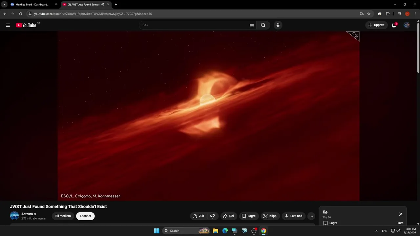This screenshot has height=236, width=420.
Task: Open the YouTube account avatar menu
Action: [x=407, y=25]
